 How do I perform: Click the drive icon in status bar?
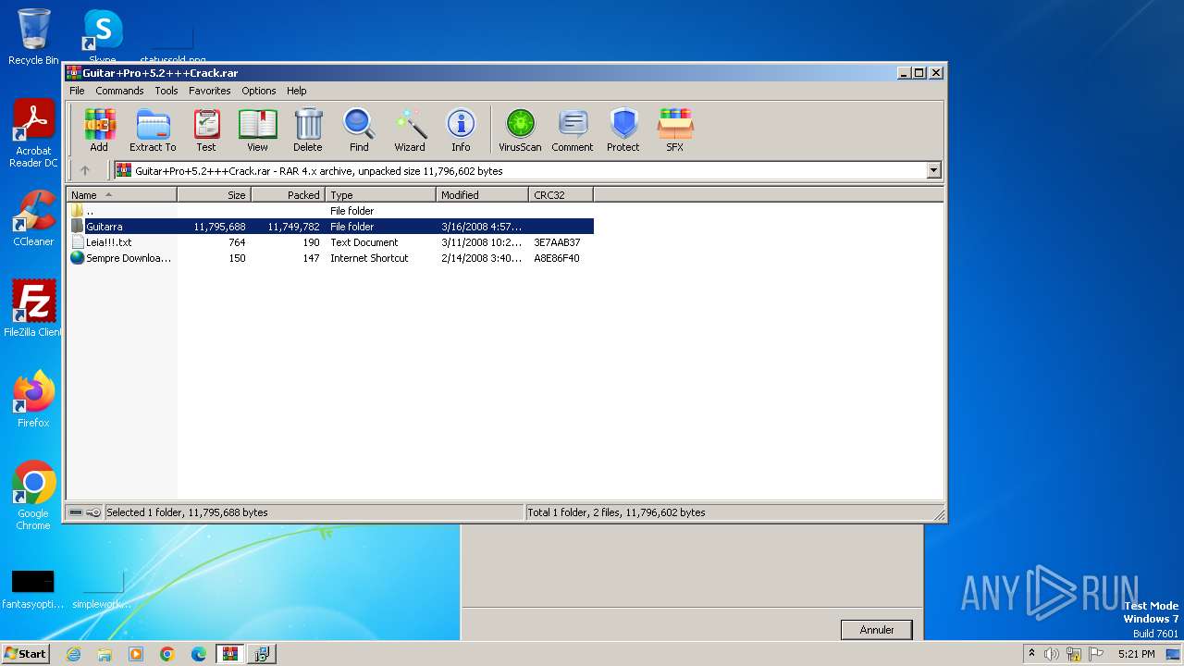point(76,512)
